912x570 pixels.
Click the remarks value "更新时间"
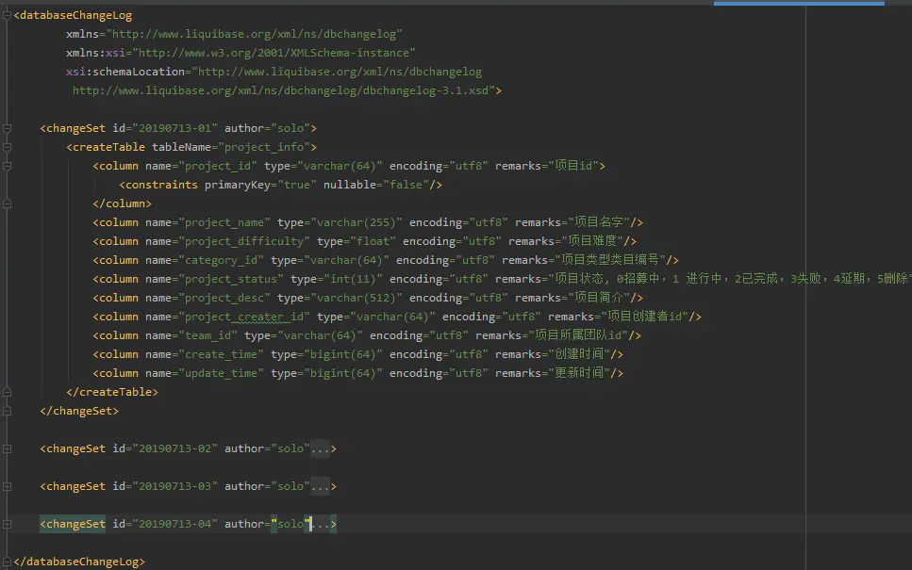tap(579, 373)
